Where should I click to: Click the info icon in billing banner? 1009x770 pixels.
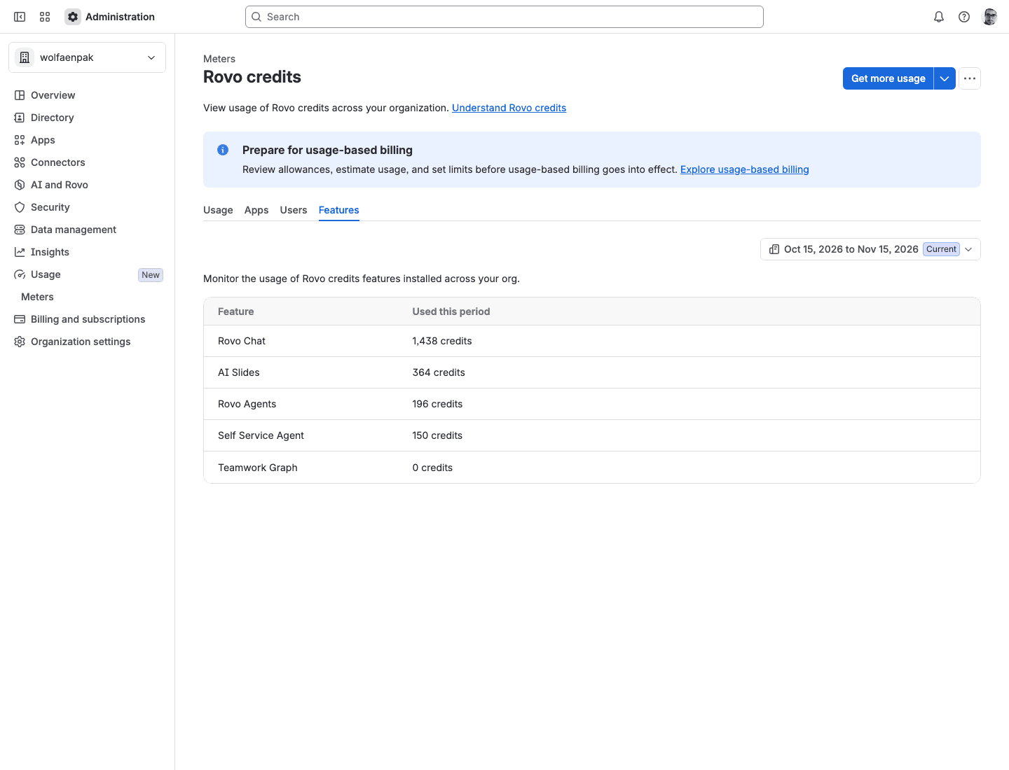223,150
